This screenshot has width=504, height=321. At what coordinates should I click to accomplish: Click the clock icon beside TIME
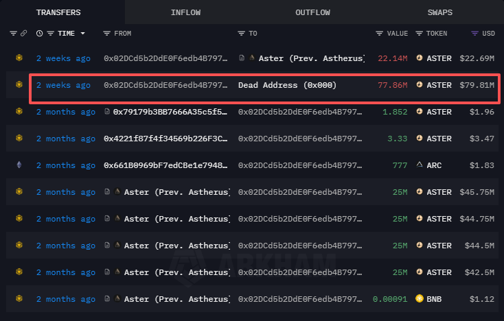click(39, 34)
